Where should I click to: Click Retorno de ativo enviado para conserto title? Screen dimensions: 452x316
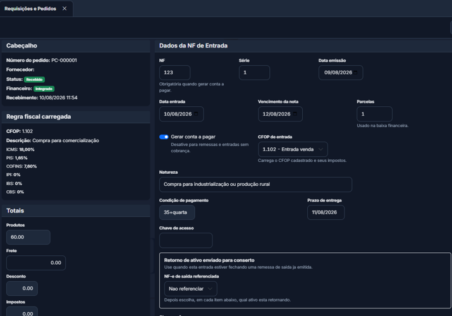pyautogui.click(x=209, y=260)
